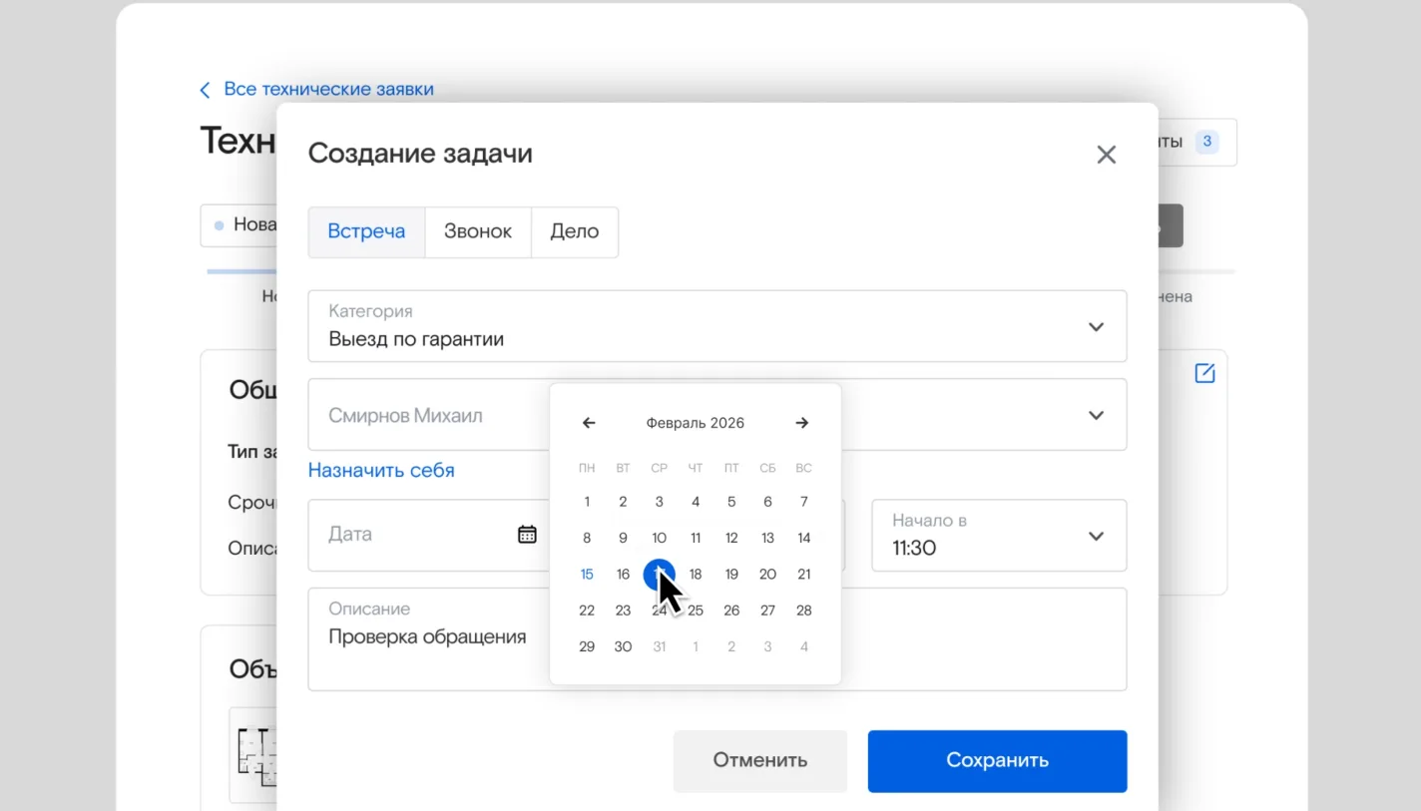This screenshot has width=1421, height=811.
Task: Open the floor plan thumbnail
Action: [254, 753]
